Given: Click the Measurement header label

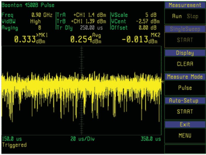Looking at the screenshot, I should pyautogui.click(x=185, y=5).
